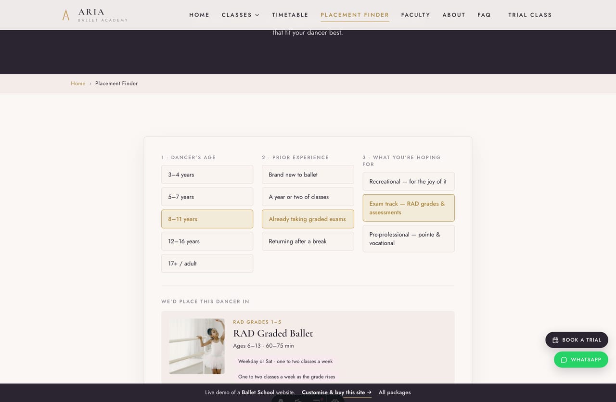
Task: Click Trial Class in the header
Action: (x=530, y=15)
